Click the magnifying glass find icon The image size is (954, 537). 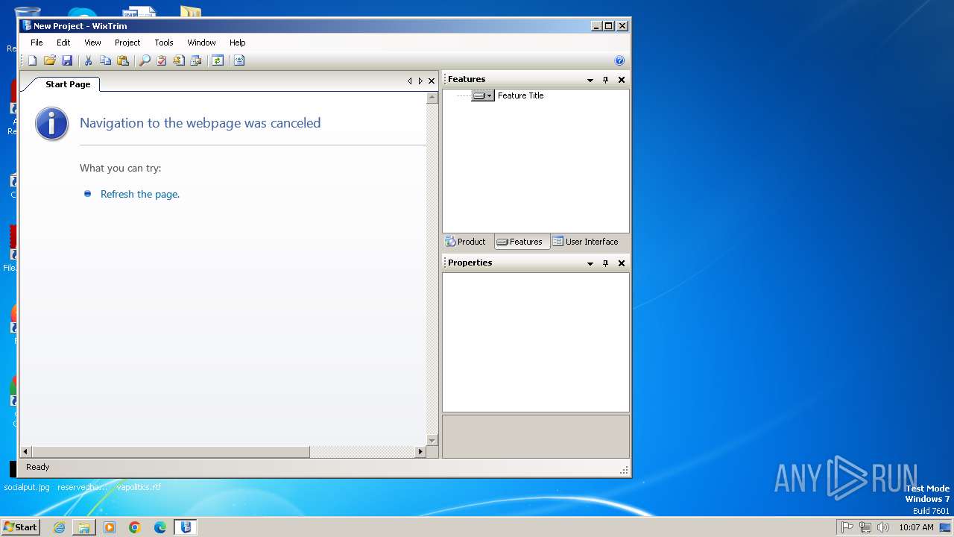tap(145, 60)
